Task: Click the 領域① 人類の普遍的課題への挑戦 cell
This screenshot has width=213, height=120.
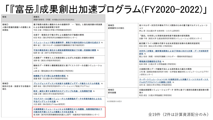Action: (x=17, y=52)
